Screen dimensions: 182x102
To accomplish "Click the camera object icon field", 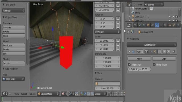I will point(107,84).
